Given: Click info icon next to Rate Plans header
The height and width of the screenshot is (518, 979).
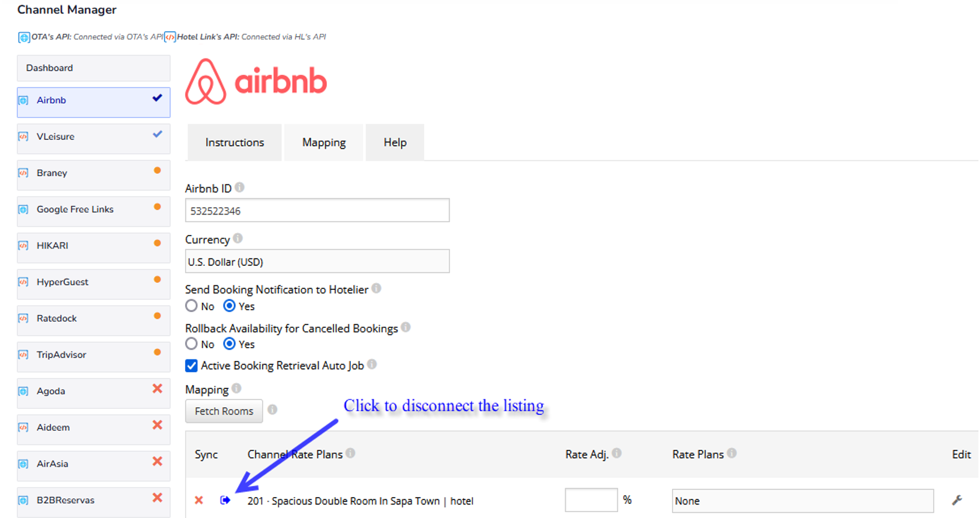Looking at the screenshot, I should pos(731,453).
